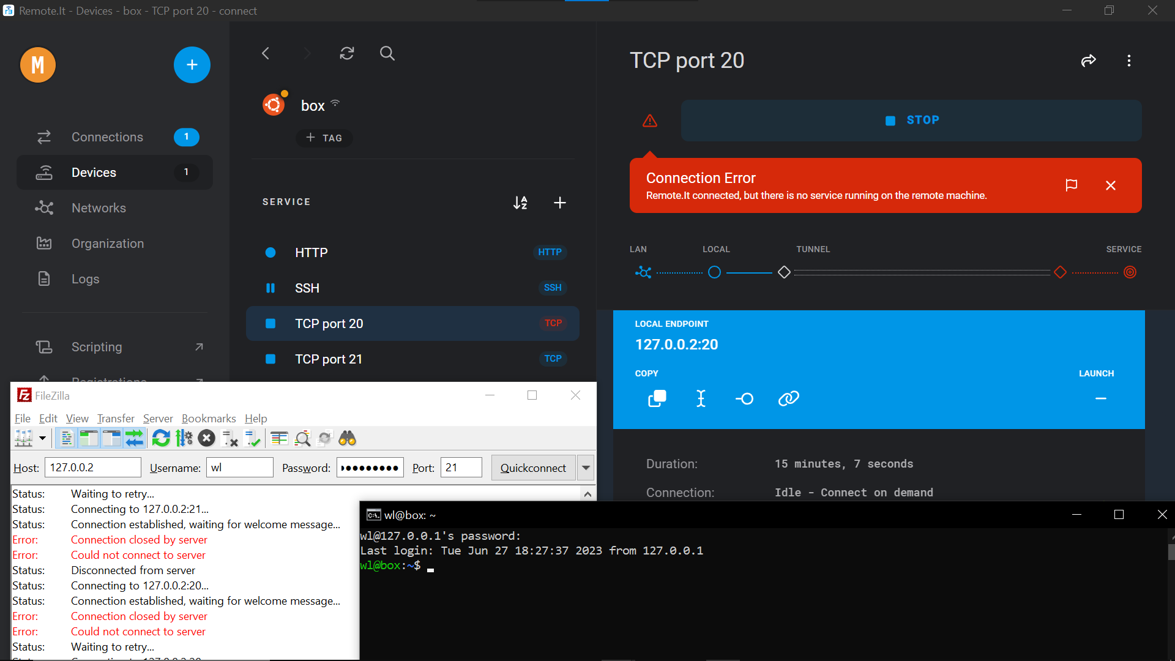Go back with the left chevron
Image resolution: width=1175 pixels, height=661 pixels.
[266, 53]
